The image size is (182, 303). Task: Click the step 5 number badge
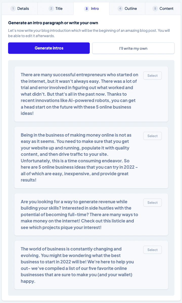click(155, 9)
